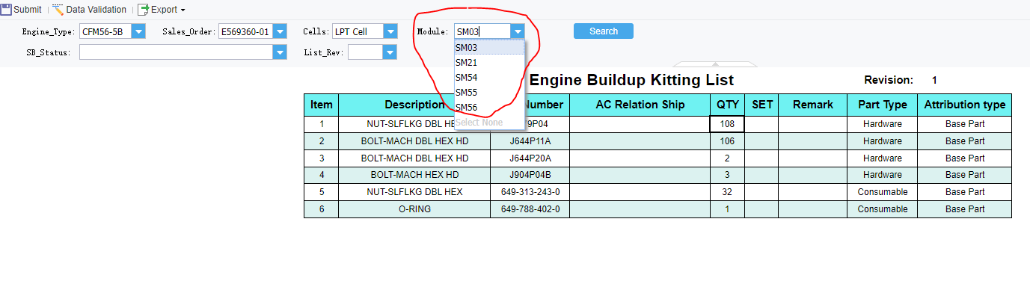Click the SB_Status empty field

(176, 52)
